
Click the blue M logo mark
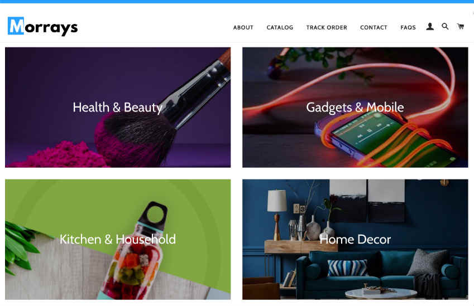[x=16, y=26]
